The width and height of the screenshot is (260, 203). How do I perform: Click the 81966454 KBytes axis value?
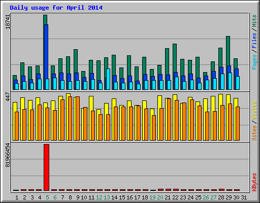[8, 155]
